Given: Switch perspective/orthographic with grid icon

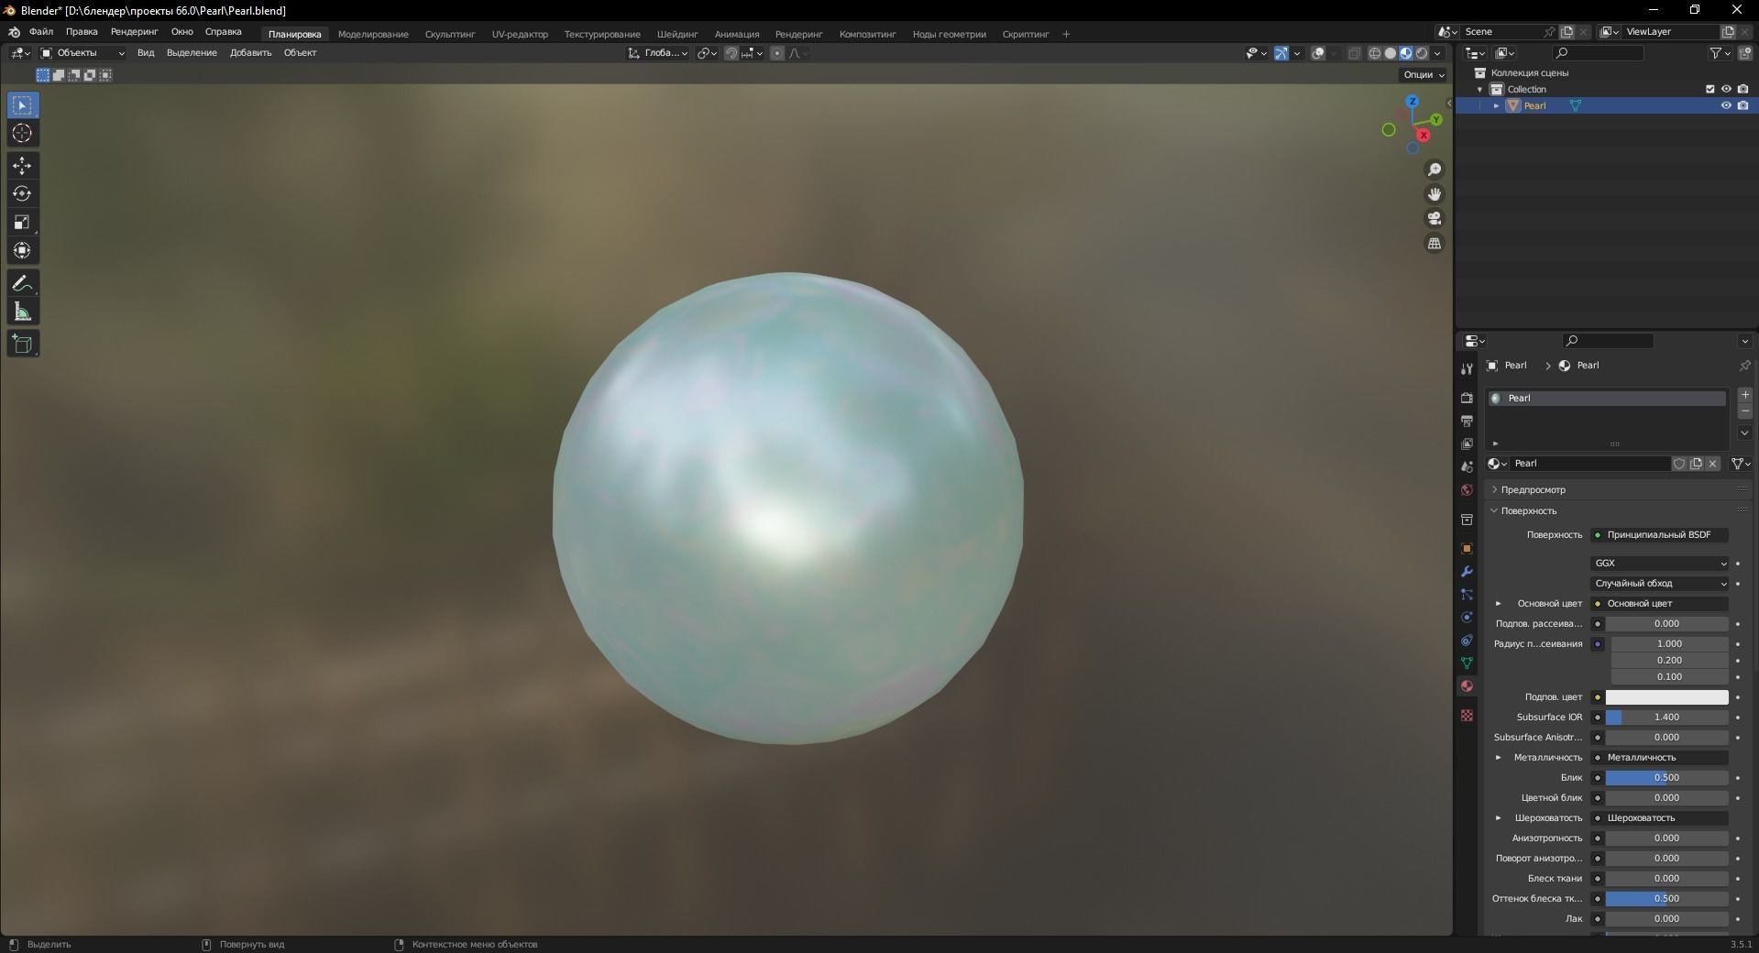Looking at the screenshot, I should click(x=1435, y=244).
